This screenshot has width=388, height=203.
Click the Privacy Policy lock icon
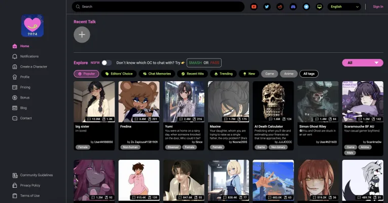pos(15,185)
